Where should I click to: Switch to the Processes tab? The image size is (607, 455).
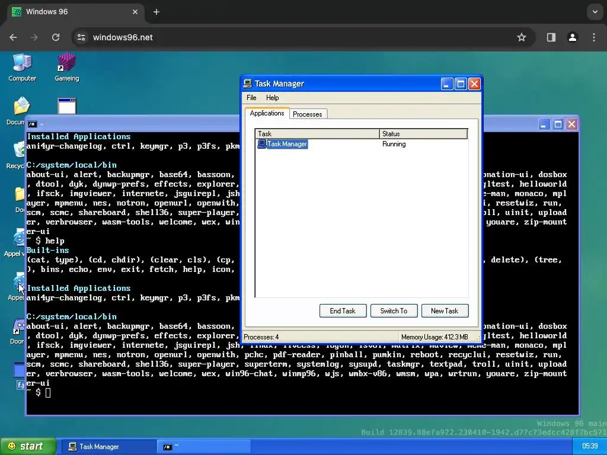point(308,114)
